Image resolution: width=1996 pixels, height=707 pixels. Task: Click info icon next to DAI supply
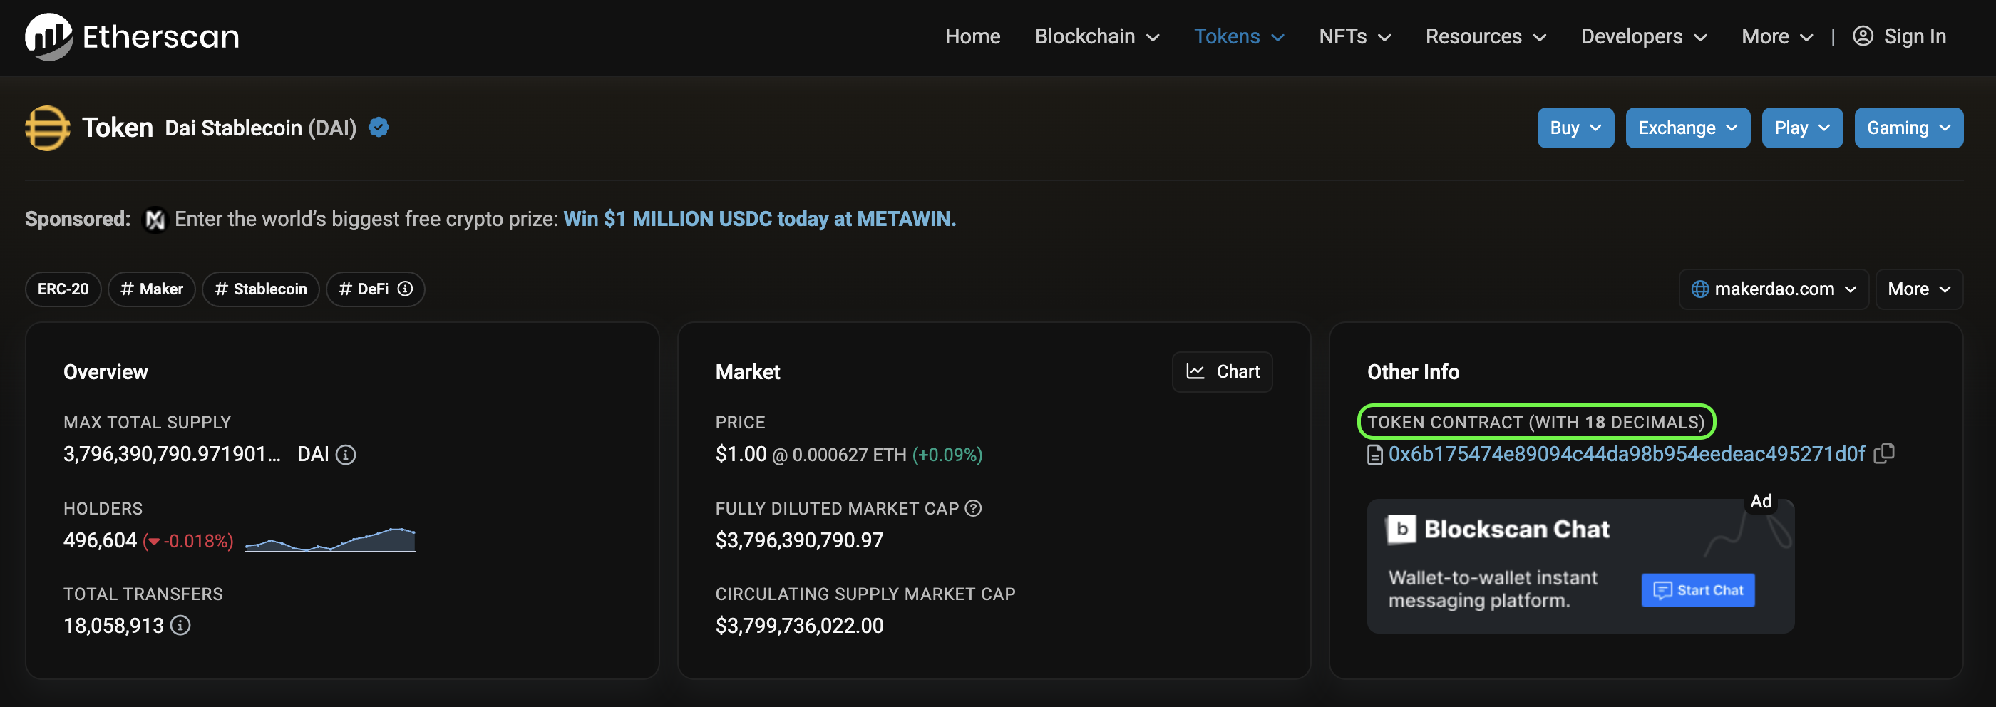(x=346, y=455)
